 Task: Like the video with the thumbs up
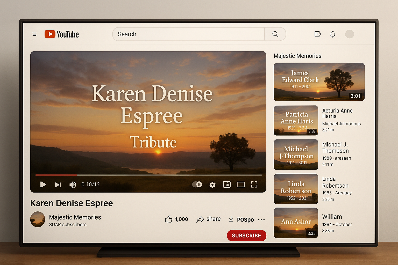pyautogui.click(x=169, y=219)
